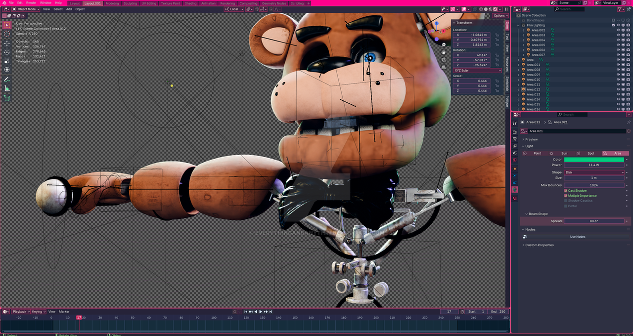Image resolution: width=633 pixels, height=336 pixels.
Task: Open the Tool properties tab icon
Action: (x=515, y=123)
